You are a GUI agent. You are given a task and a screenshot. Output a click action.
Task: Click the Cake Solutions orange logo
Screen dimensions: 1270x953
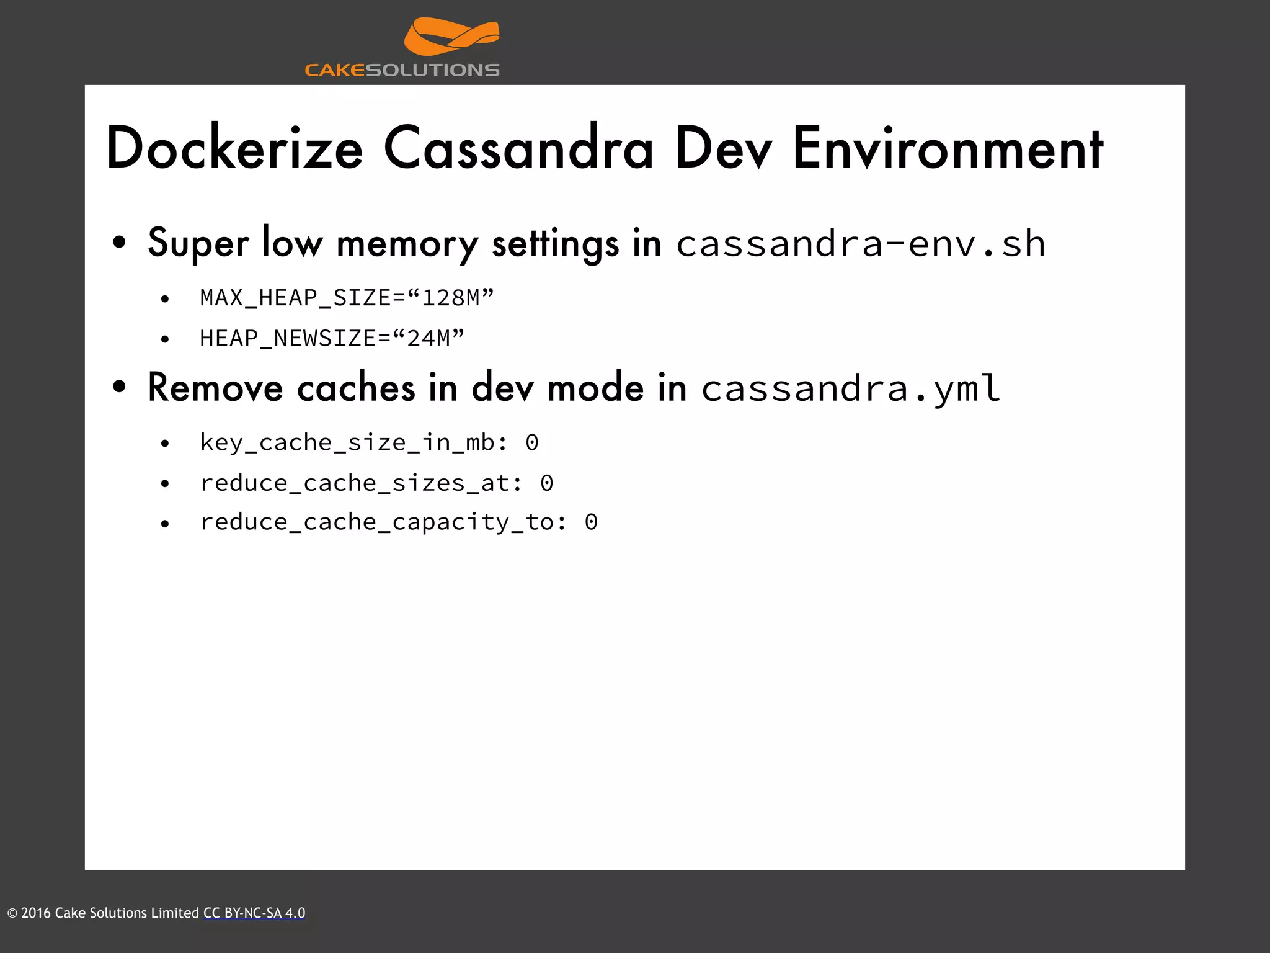coord(451,36)
